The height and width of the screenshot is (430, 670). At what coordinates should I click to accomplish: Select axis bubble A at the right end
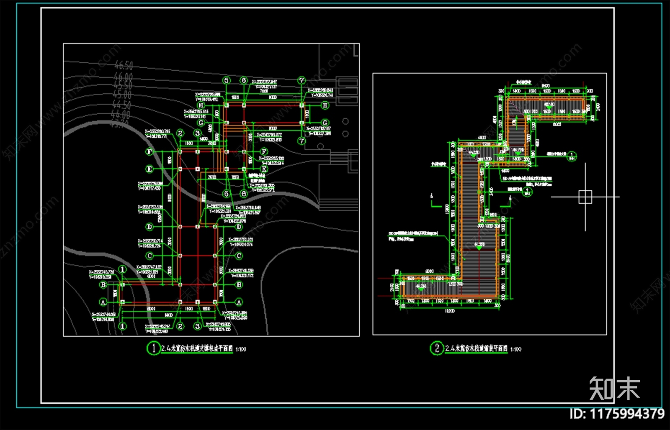[x=239, y=302]
